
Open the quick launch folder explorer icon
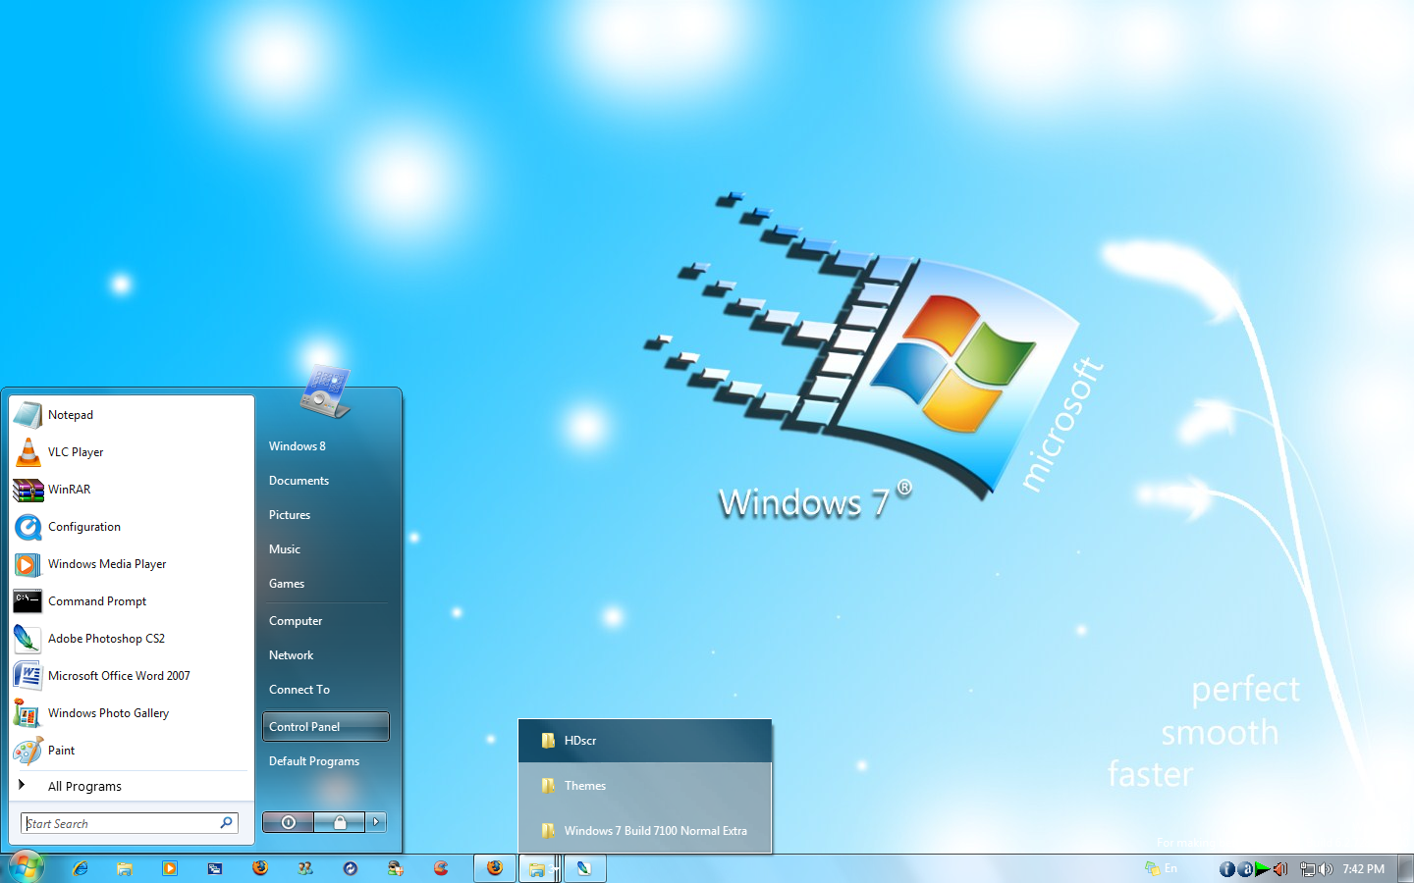125,868
